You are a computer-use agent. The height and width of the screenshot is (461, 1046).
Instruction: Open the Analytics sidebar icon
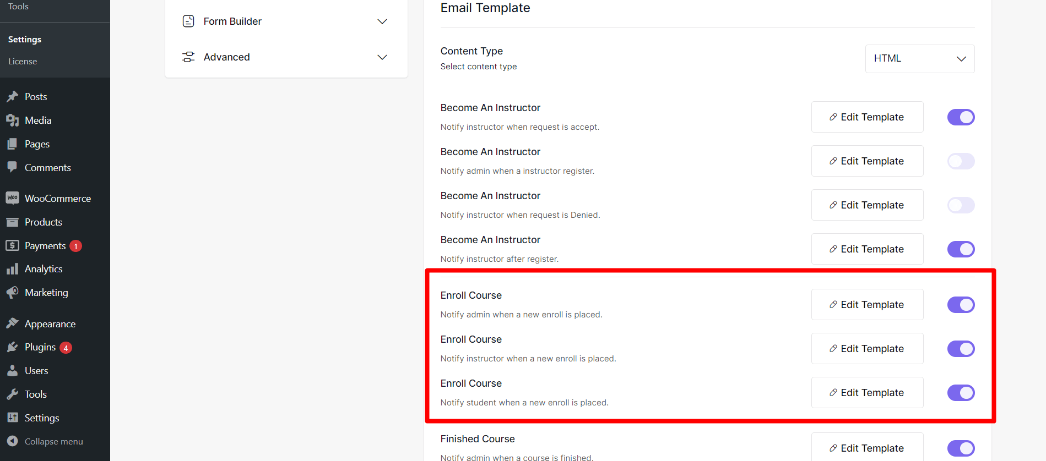tap(13, 268)
